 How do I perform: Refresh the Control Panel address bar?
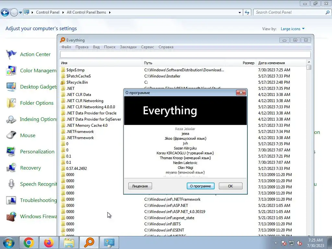click(247, 13)
